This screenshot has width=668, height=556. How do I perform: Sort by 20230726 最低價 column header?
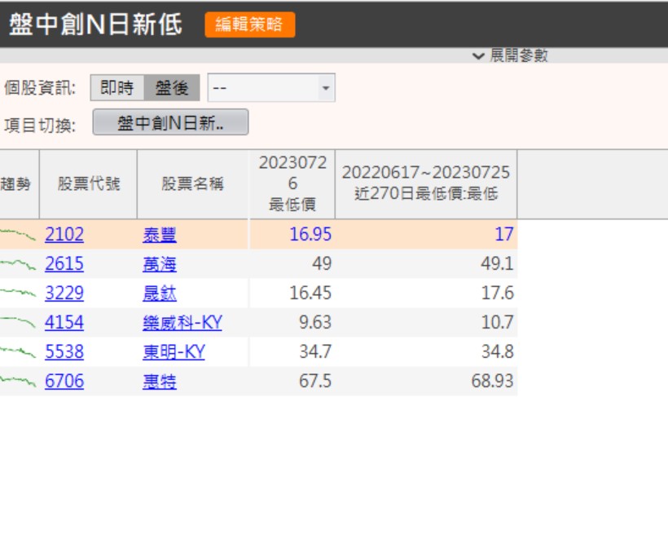[x=292, y=184]
